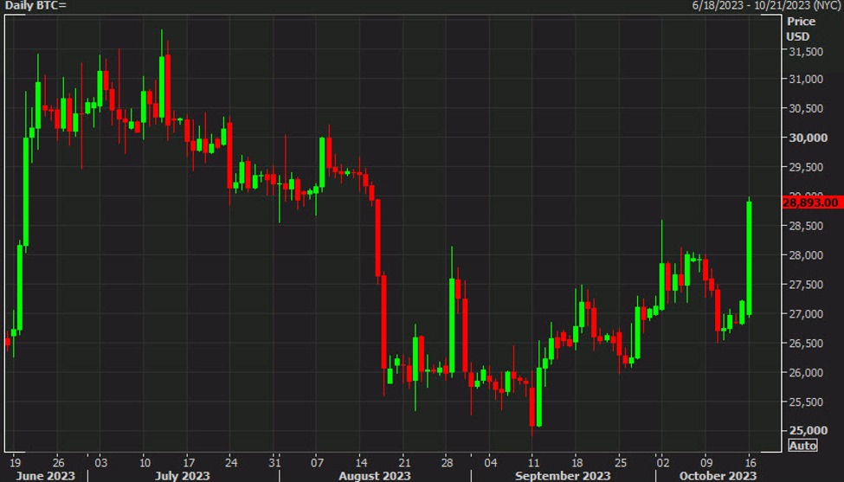
Task: Click the Auto scale button
Action: coord(803,446)
